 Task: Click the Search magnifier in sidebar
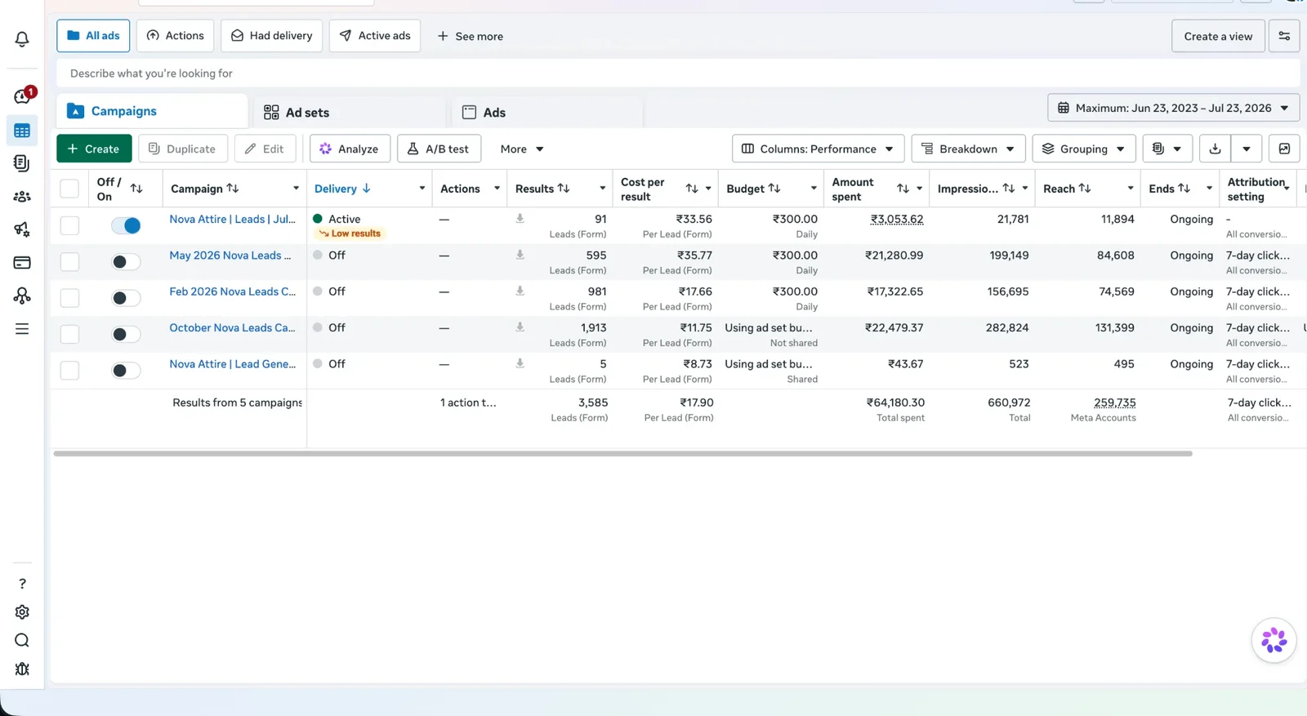point(22,641)
